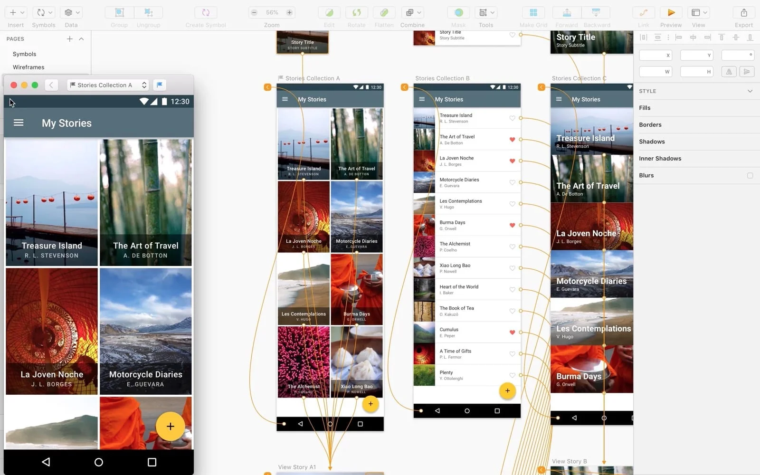Toggle heart for The Alchemist row
Image resolution: width=760 pixels, height=475 pixels.
point(512,247)
